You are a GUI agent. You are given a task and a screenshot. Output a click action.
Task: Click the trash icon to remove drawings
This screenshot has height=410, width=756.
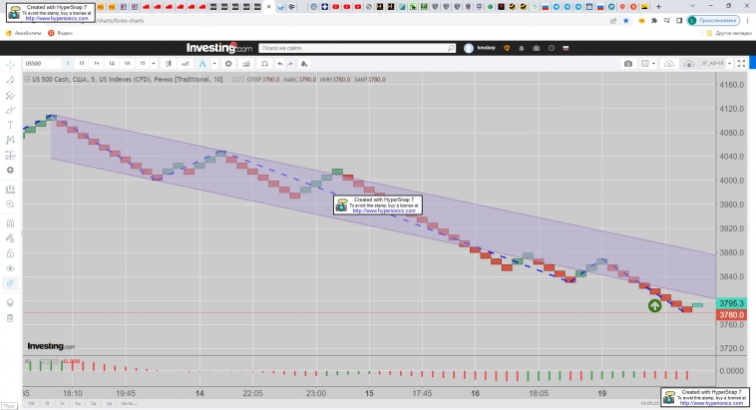[10, 317]
